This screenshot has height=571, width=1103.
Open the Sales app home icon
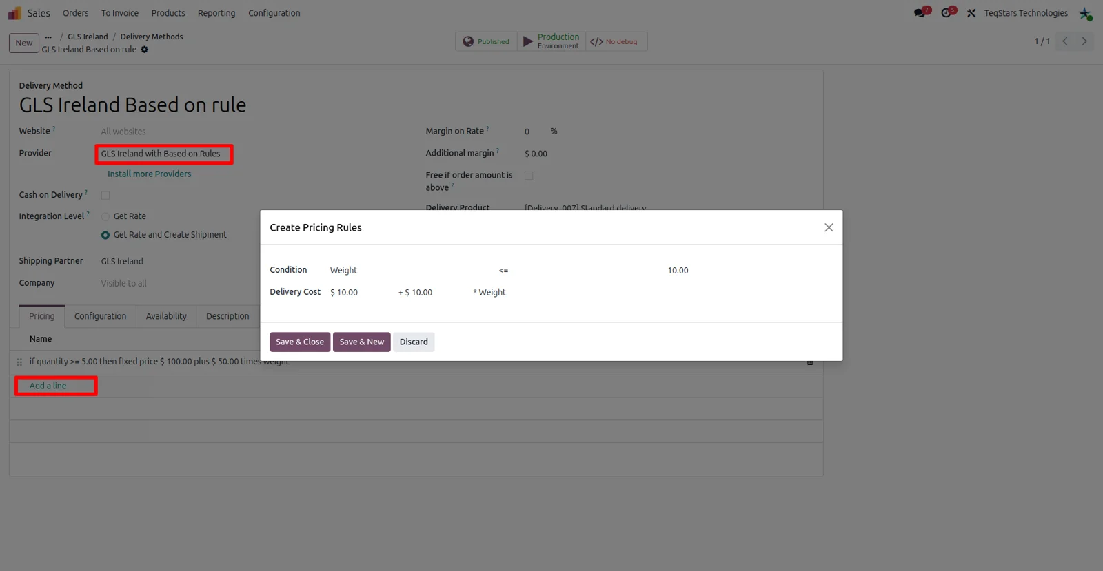tap(14, 13)
